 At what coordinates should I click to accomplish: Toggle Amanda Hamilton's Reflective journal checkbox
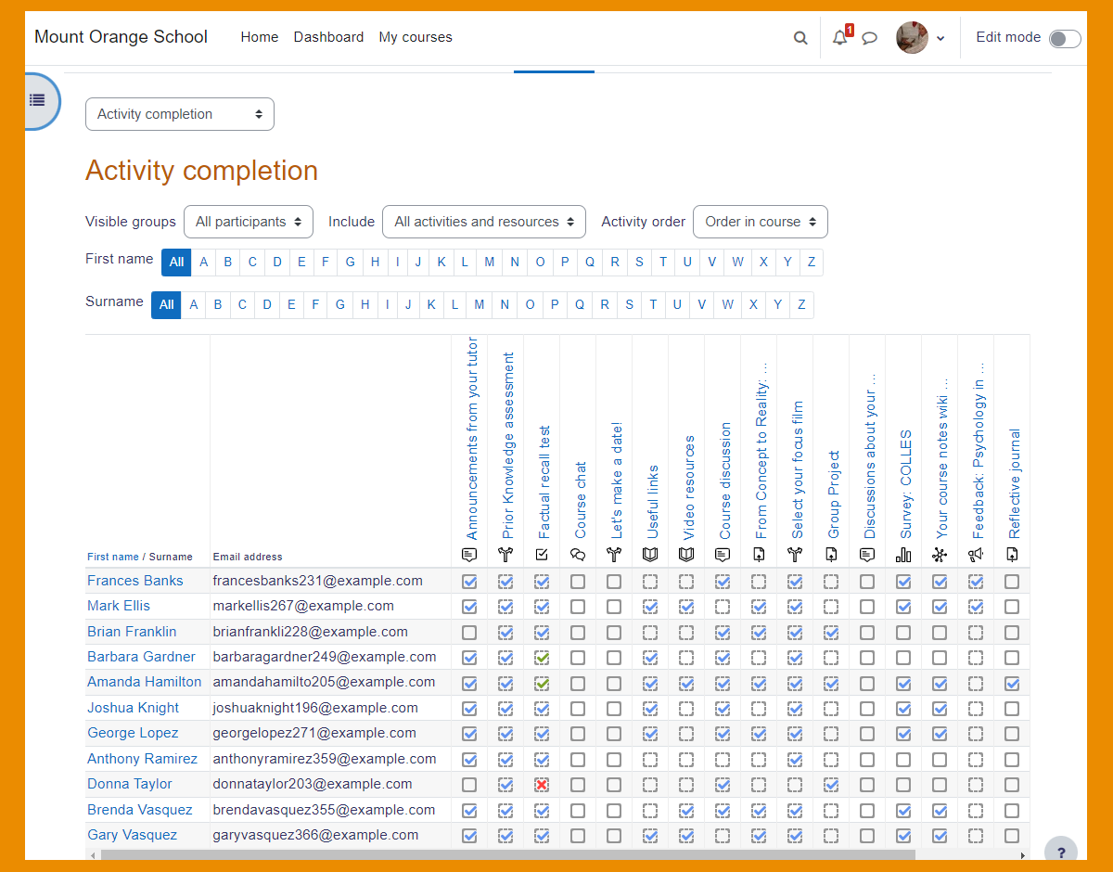(1012, 683)
